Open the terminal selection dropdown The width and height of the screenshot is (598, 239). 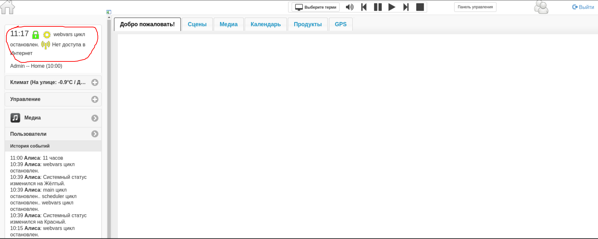[x=316, y=7]
